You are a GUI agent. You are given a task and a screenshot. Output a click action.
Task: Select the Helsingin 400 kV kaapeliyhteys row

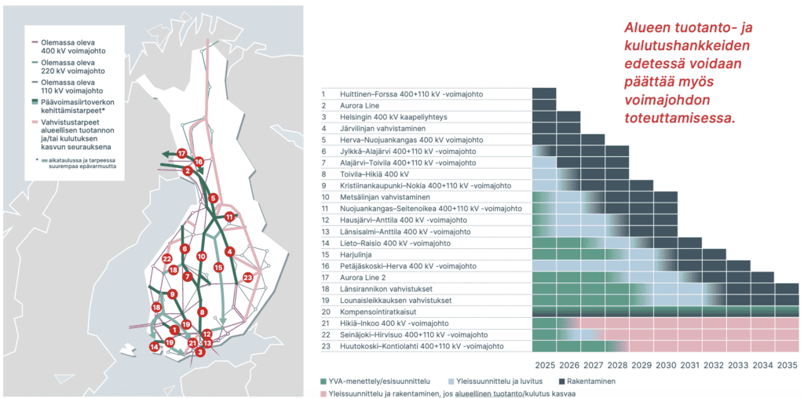[x=394, y=117]
